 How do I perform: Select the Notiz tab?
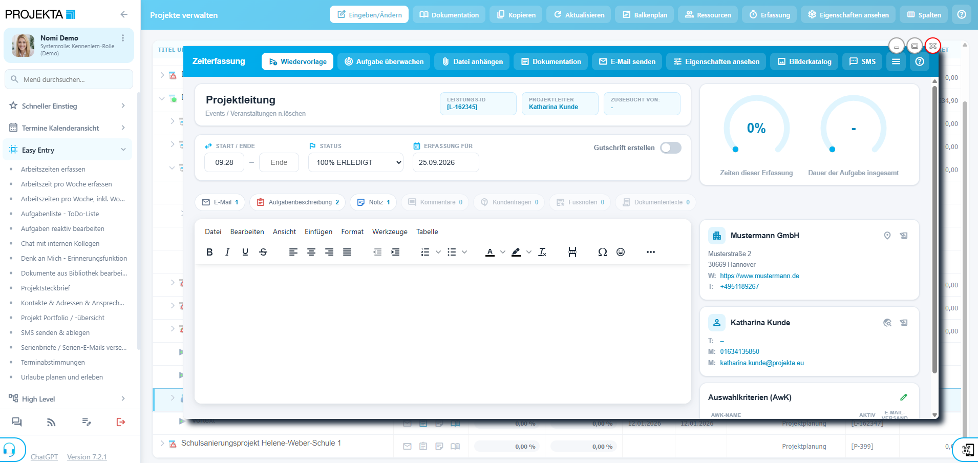(x=373, y=202)
